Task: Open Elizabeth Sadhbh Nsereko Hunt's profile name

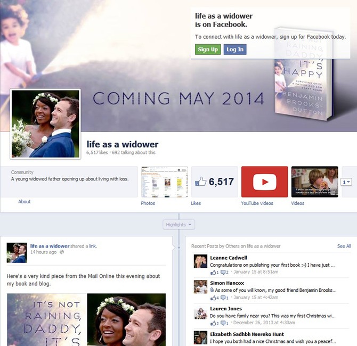Action: 247,334
